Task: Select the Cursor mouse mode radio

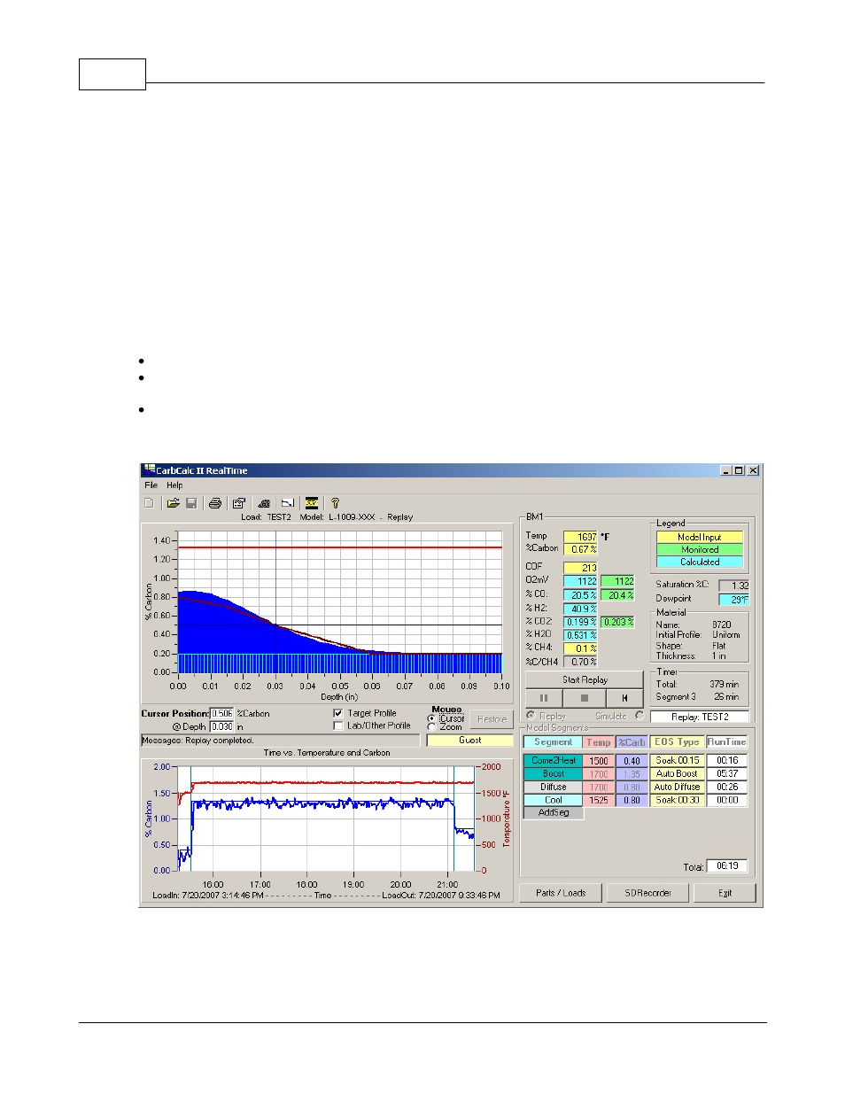Action: [x=431, y=718]
